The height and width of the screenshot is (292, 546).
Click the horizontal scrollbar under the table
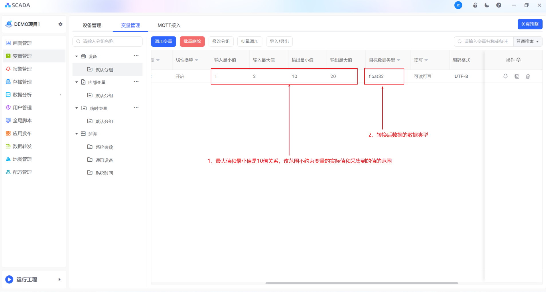[361, 283]
